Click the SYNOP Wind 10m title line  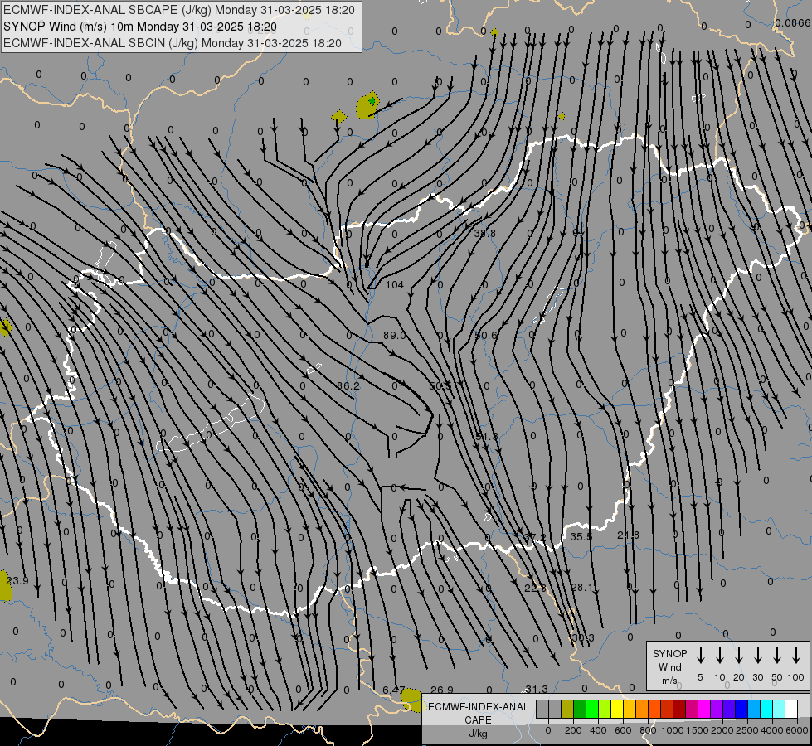coord(140,27)
